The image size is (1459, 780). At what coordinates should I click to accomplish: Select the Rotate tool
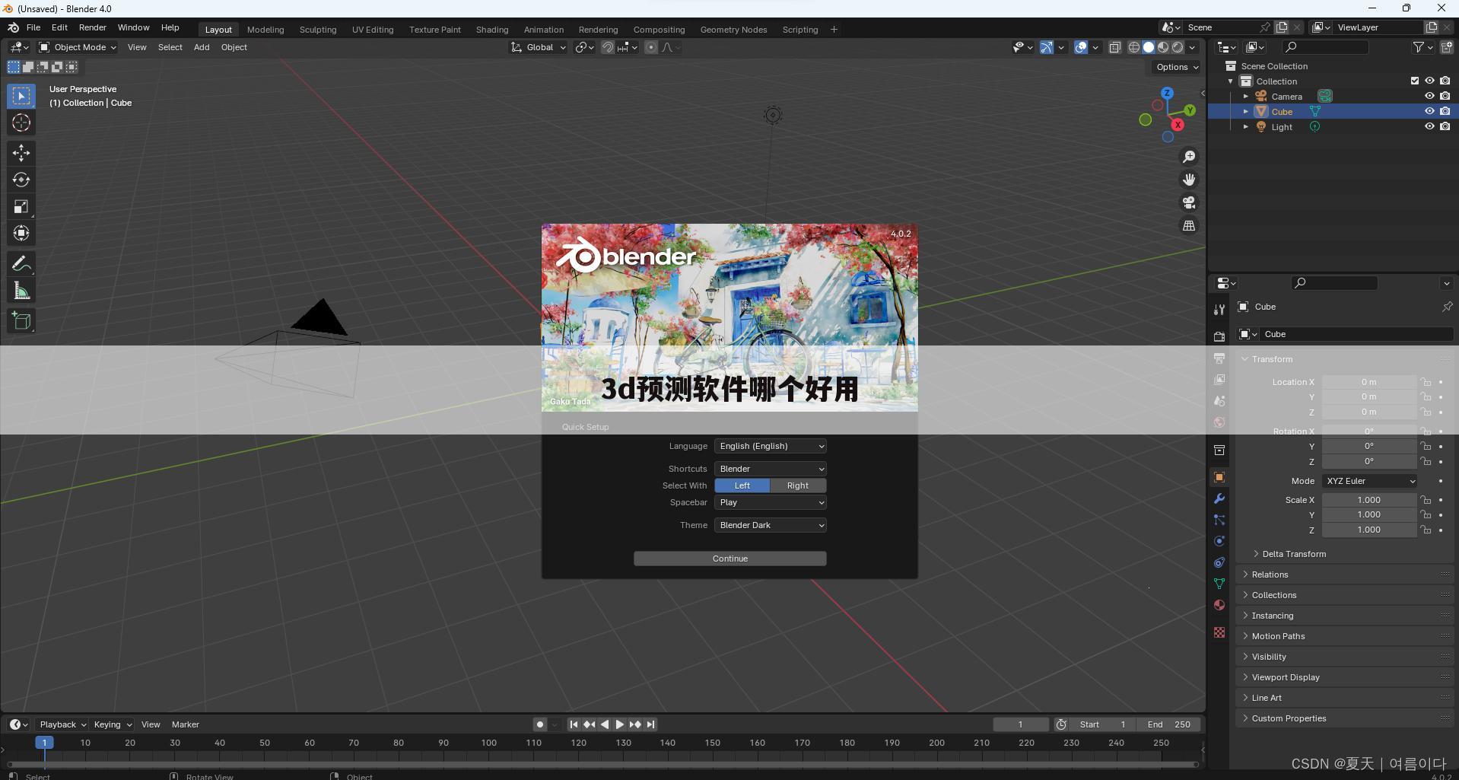21,180
